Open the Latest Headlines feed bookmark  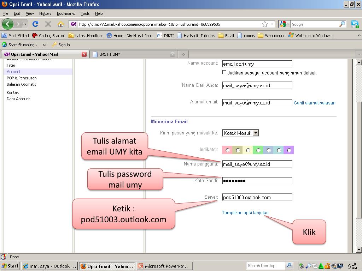tap(86, 36)
